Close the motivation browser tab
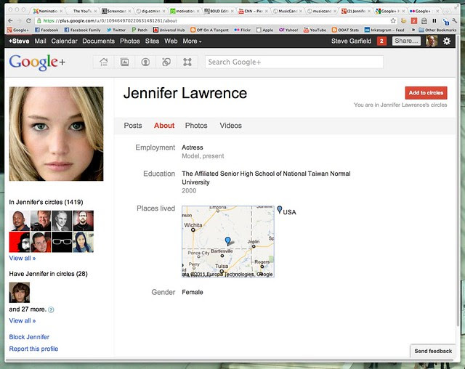465x369 pixels. [x=198, y=11]
